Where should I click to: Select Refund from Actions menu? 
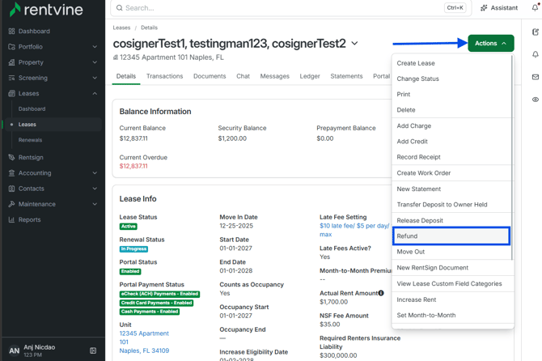click(x=451, y=236)
